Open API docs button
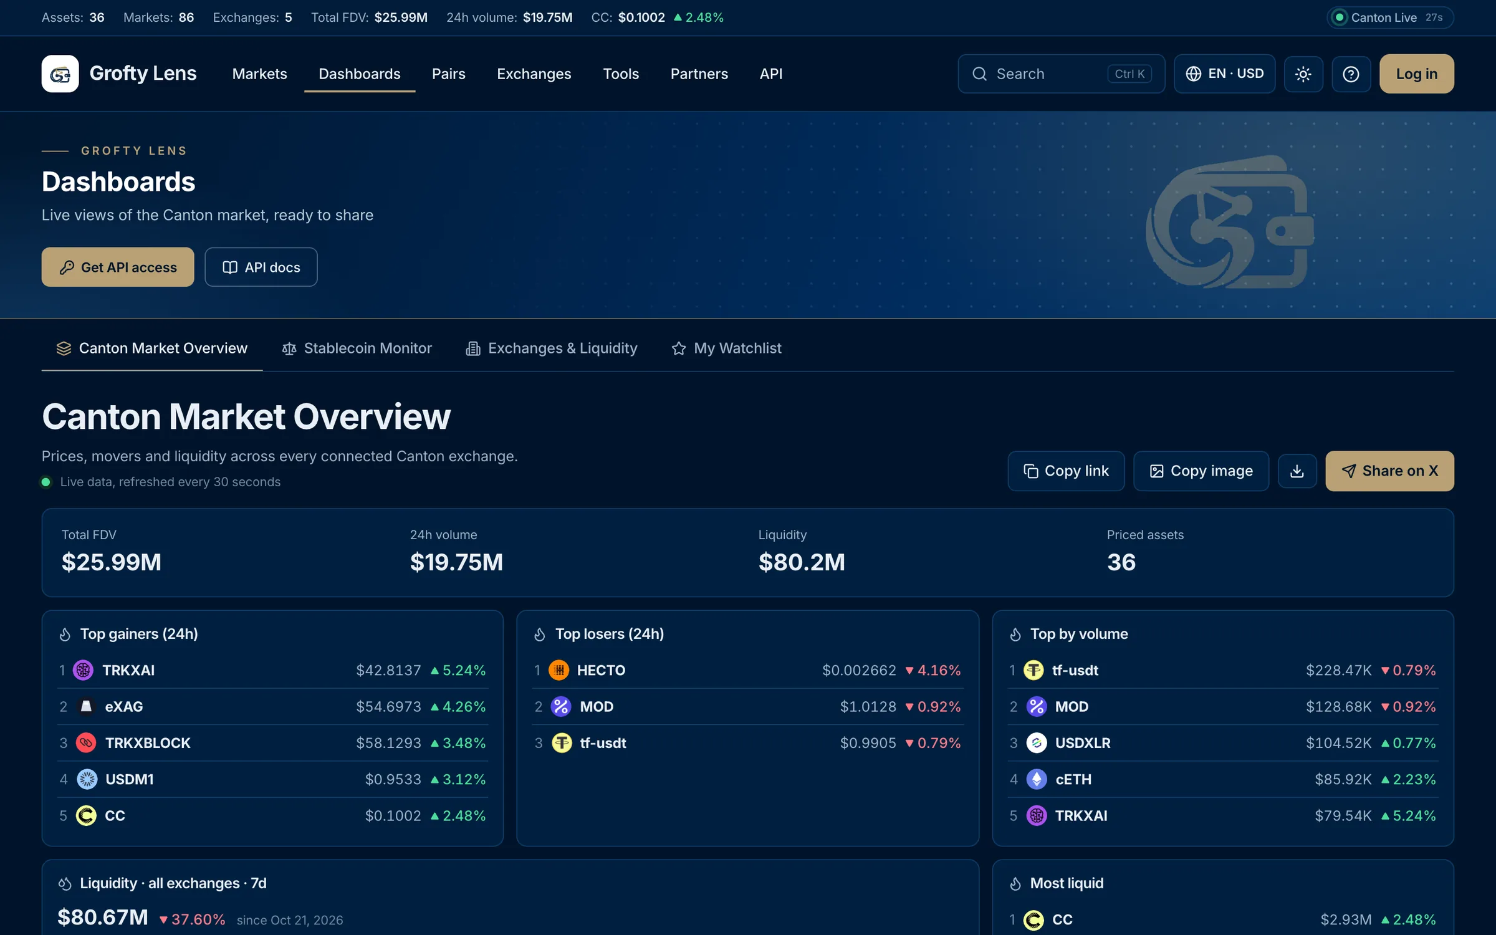Viewport: 1496px width, 935px height. (x=261, y=267)
